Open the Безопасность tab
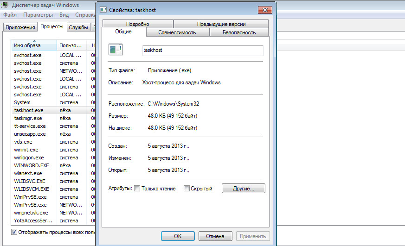Viewport: 405px width, 246px height. pos(239,32)
